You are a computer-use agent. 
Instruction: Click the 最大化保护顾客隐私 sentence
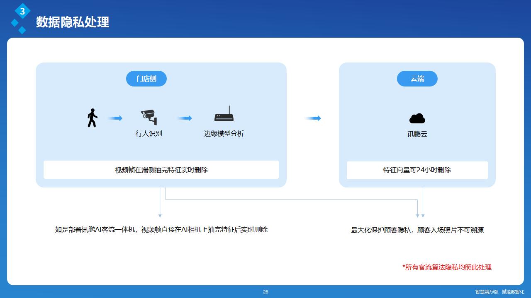pos(417,230)
